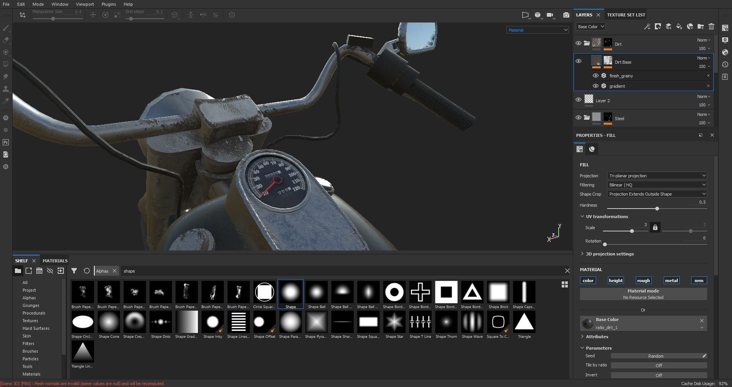The width and height of the screenshot is (732, 387).
Task: Switch to the Materials tab
Action: (x=55, y=261)
